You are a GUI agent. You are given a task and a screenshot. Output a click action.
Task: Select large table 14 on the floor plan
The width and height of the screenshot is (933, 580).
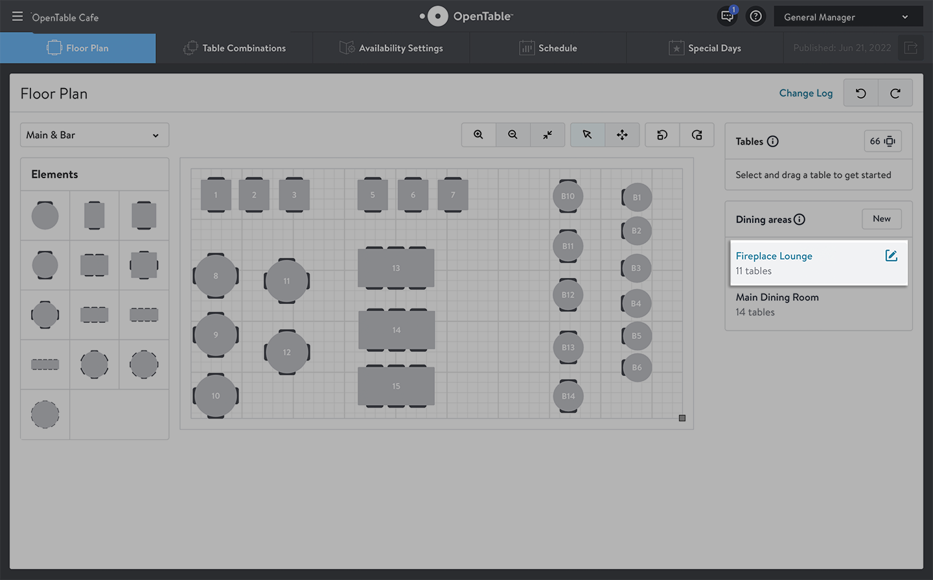coord(397,330)
